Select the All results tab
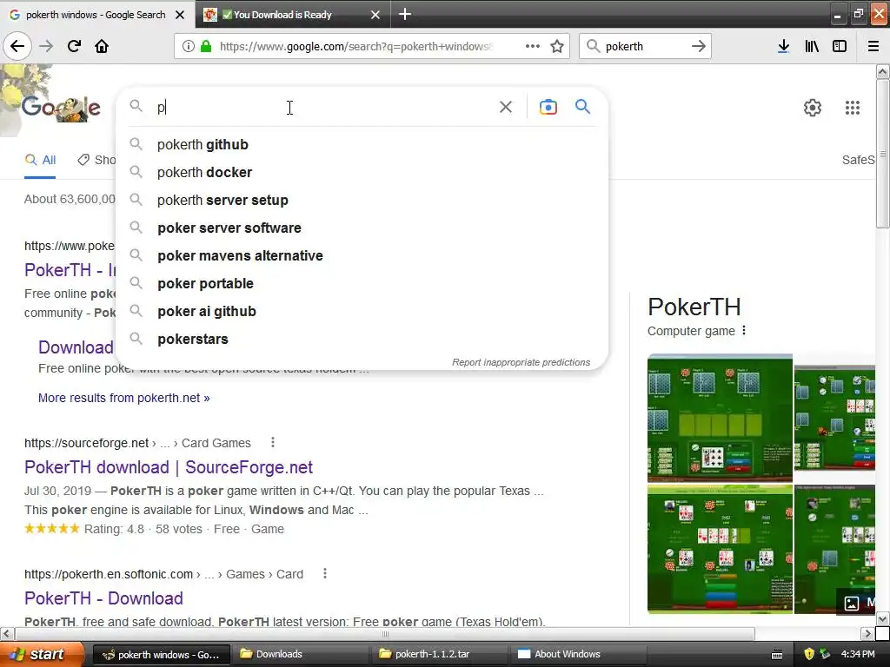Screen dimensions: 890x667 tap(40, 160)
